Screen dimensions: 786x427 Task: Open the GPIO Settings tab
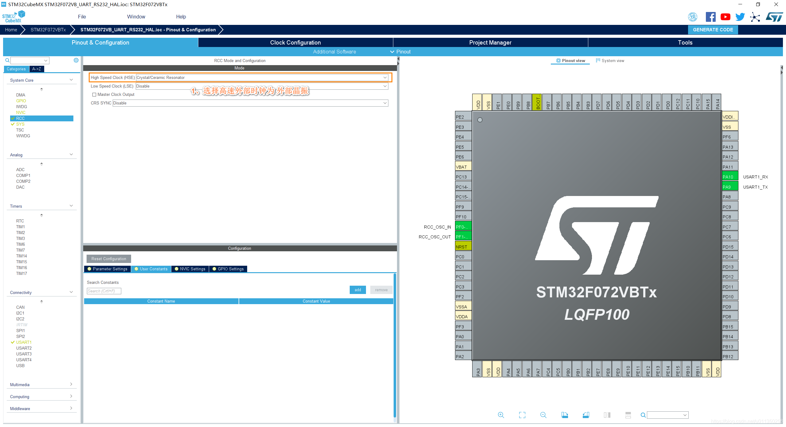[x=228, y=269]
